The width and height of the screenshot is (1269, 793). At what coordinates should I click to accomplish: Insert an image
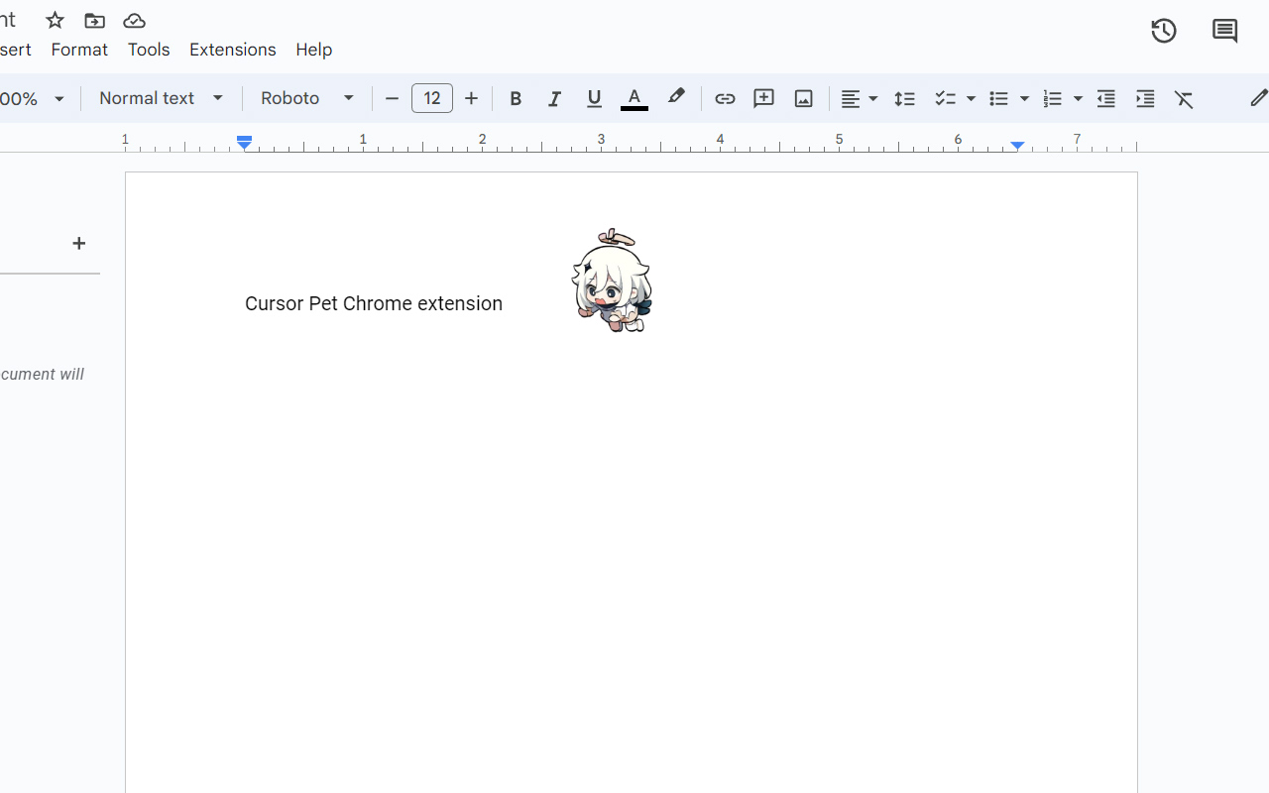click(x=803, y=98)
